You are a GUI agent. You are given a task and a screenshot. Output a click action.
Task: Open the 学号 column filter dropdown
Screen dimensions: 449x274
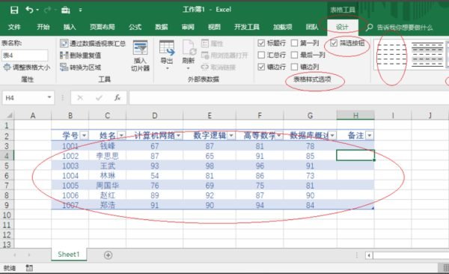(84, 136)
